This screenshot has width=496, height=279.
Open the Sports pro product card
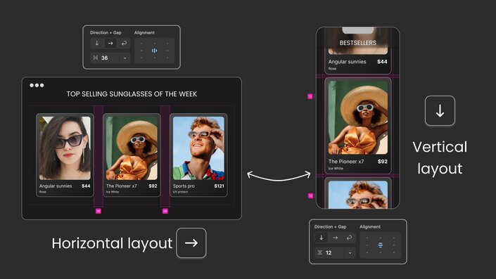[198, 155]
